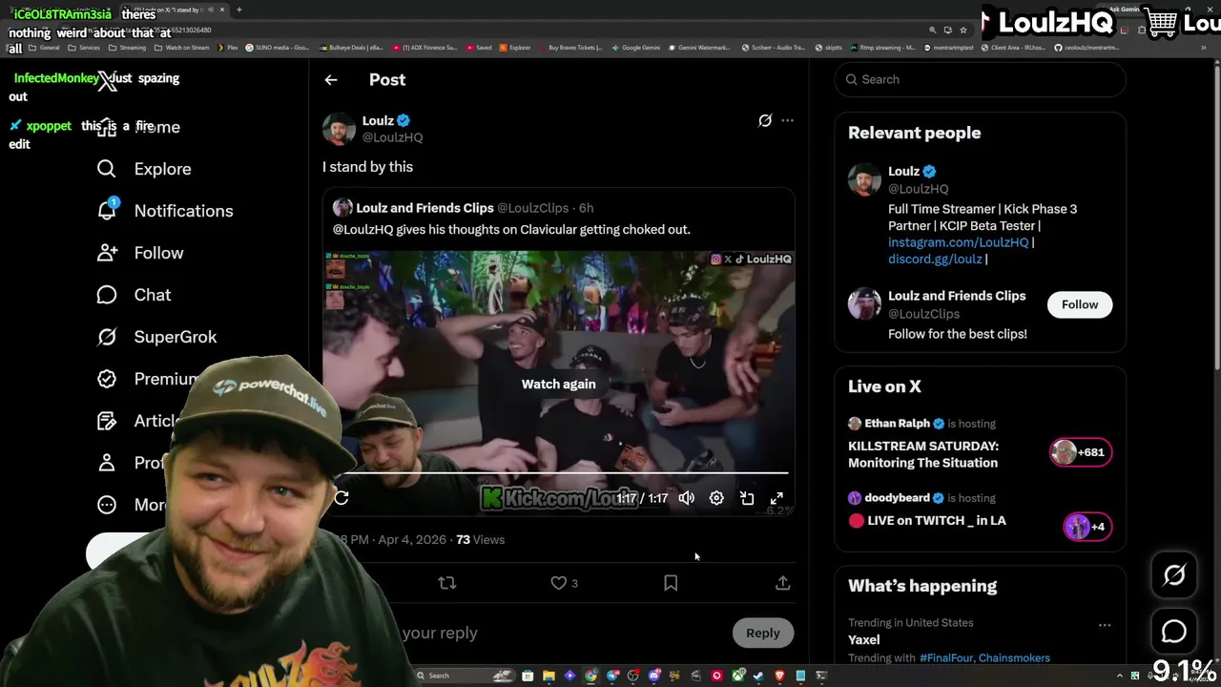Screen dimensions: 1221x687
Task: Open the discord.gg/loulz link
Action: [935, 260]
